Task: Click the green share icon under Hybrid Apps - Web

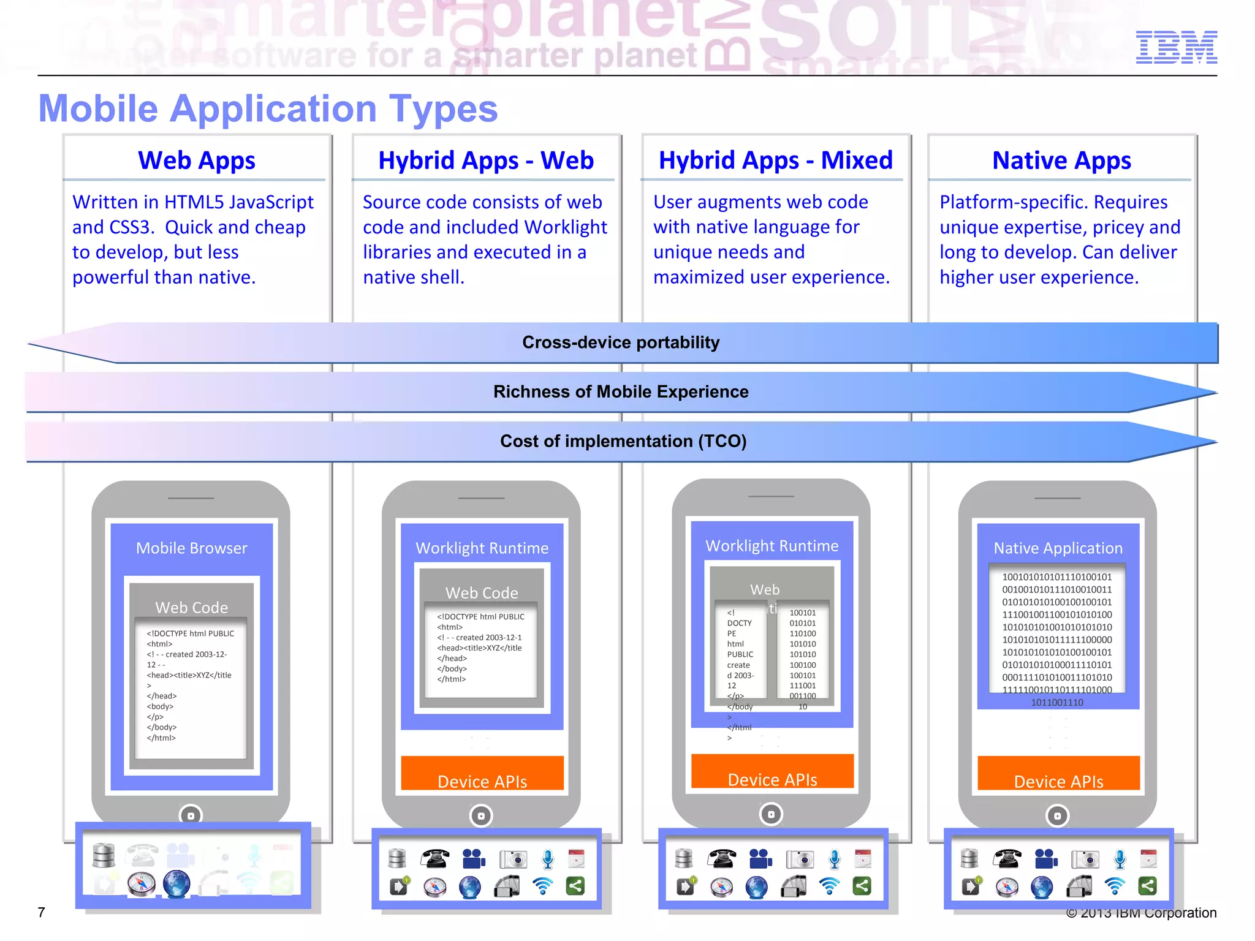Action: [575, 886]
